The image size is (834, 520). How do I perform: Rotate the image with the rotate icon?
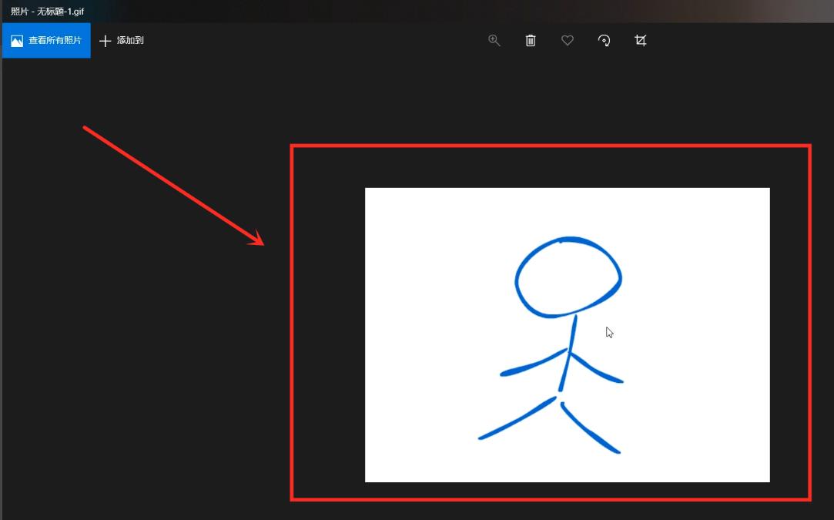(604, 41)
